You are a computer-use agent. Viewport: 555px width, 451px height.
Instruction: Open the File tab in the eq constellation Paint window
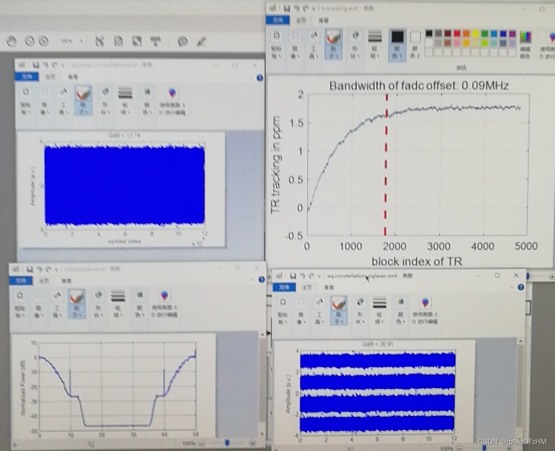[284, 287]
